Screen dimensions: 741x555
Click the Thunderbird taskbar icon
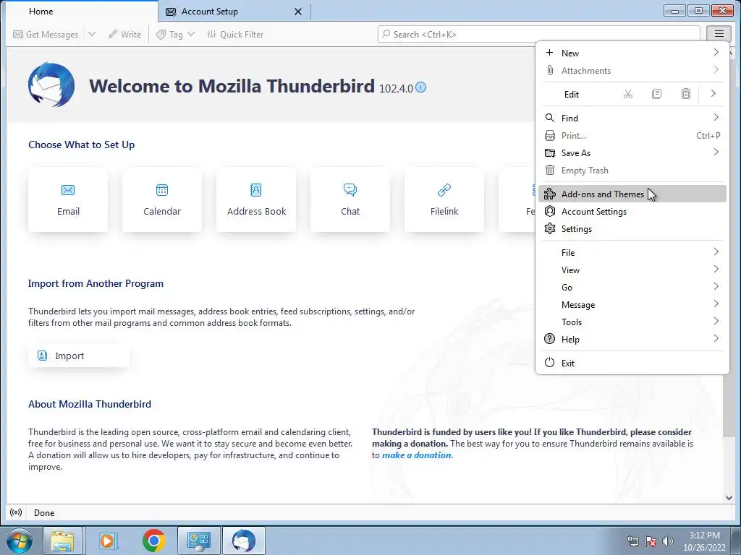click(x=244, y=541)
